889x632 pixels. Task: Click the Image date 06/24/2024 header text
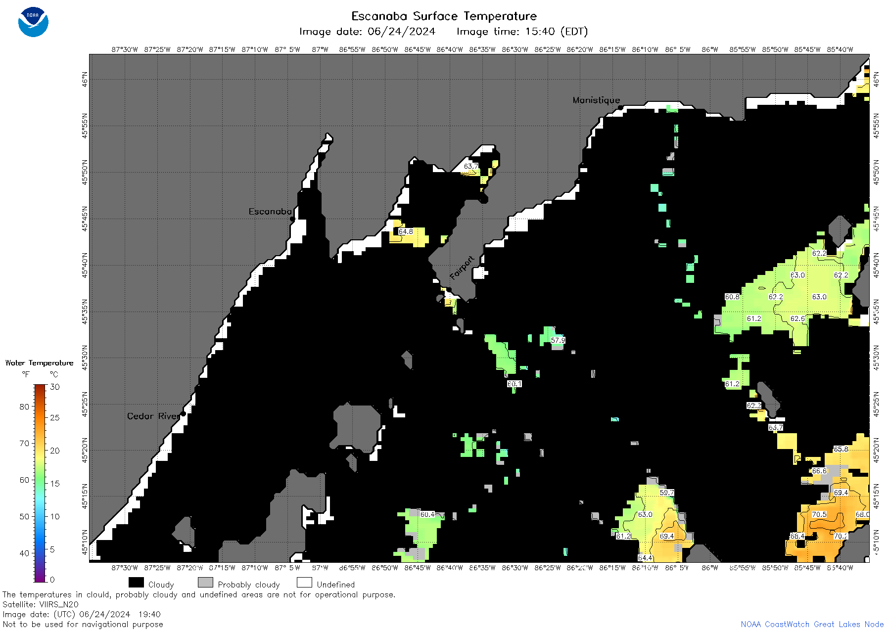pos(367,32)
